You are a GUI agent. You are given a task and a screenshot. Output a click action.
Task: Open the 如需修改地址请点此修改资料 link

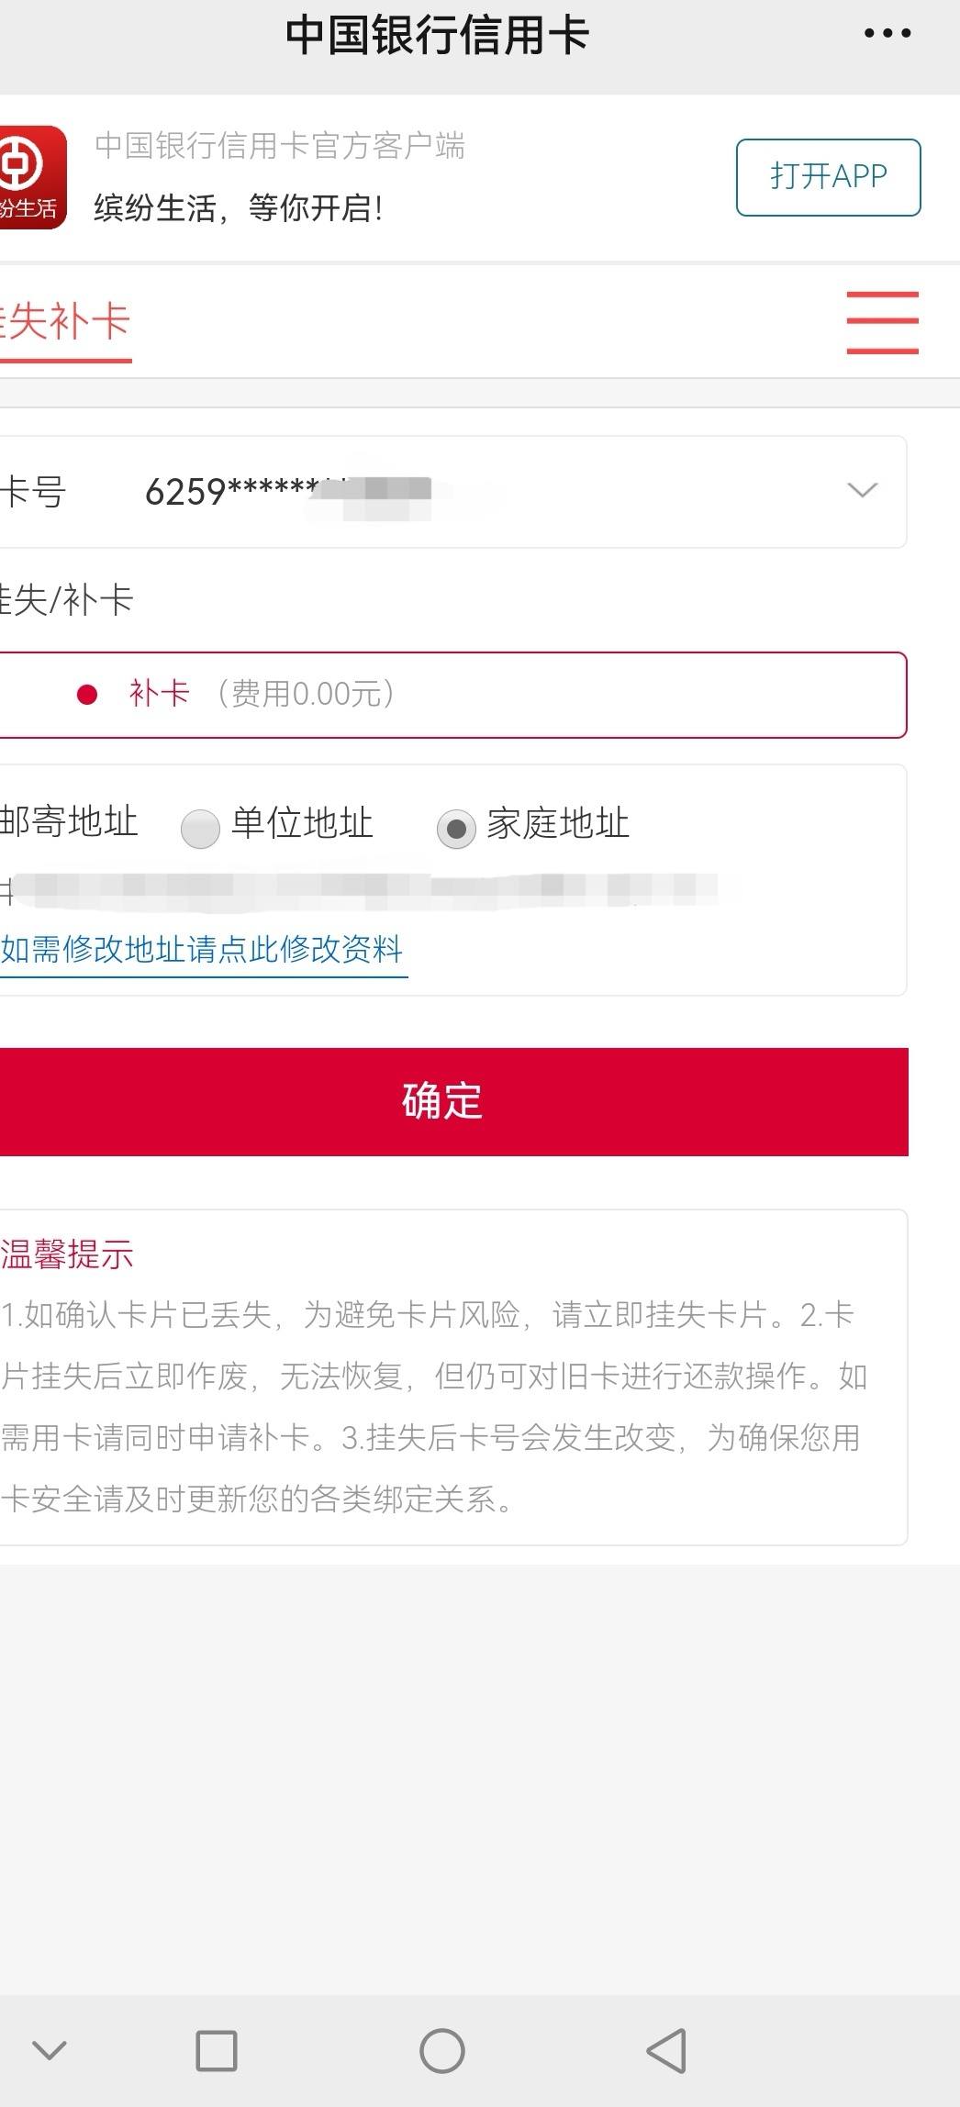tap(202, 949)
